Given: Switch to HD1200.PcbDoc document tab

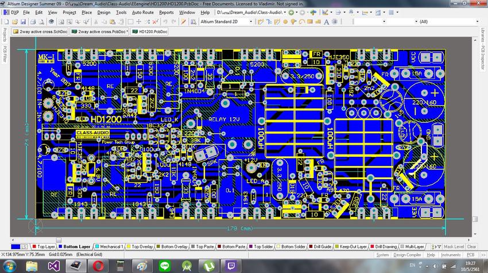Looking at the screenshot, I should 150,31.
